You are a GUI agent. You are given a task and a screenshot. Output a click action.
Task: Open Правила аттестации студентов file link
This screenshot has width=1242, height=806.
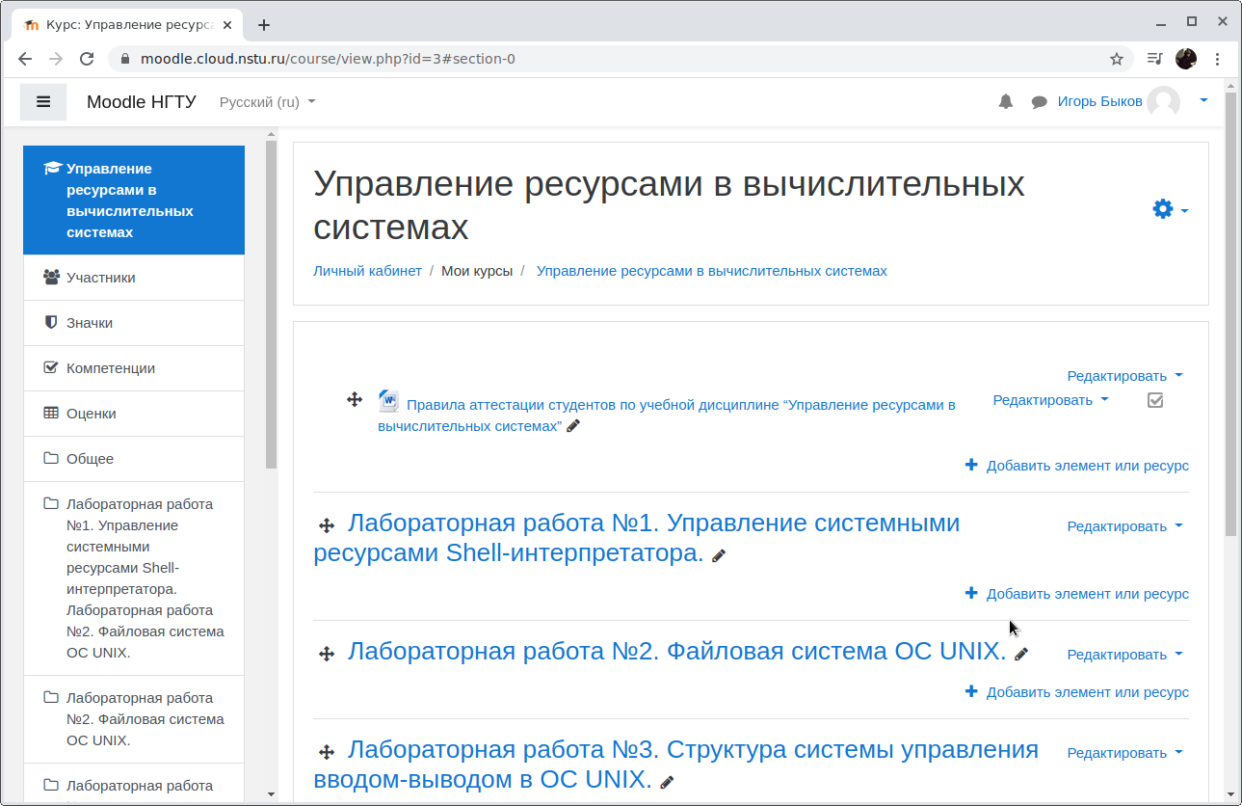click(667, 416)
